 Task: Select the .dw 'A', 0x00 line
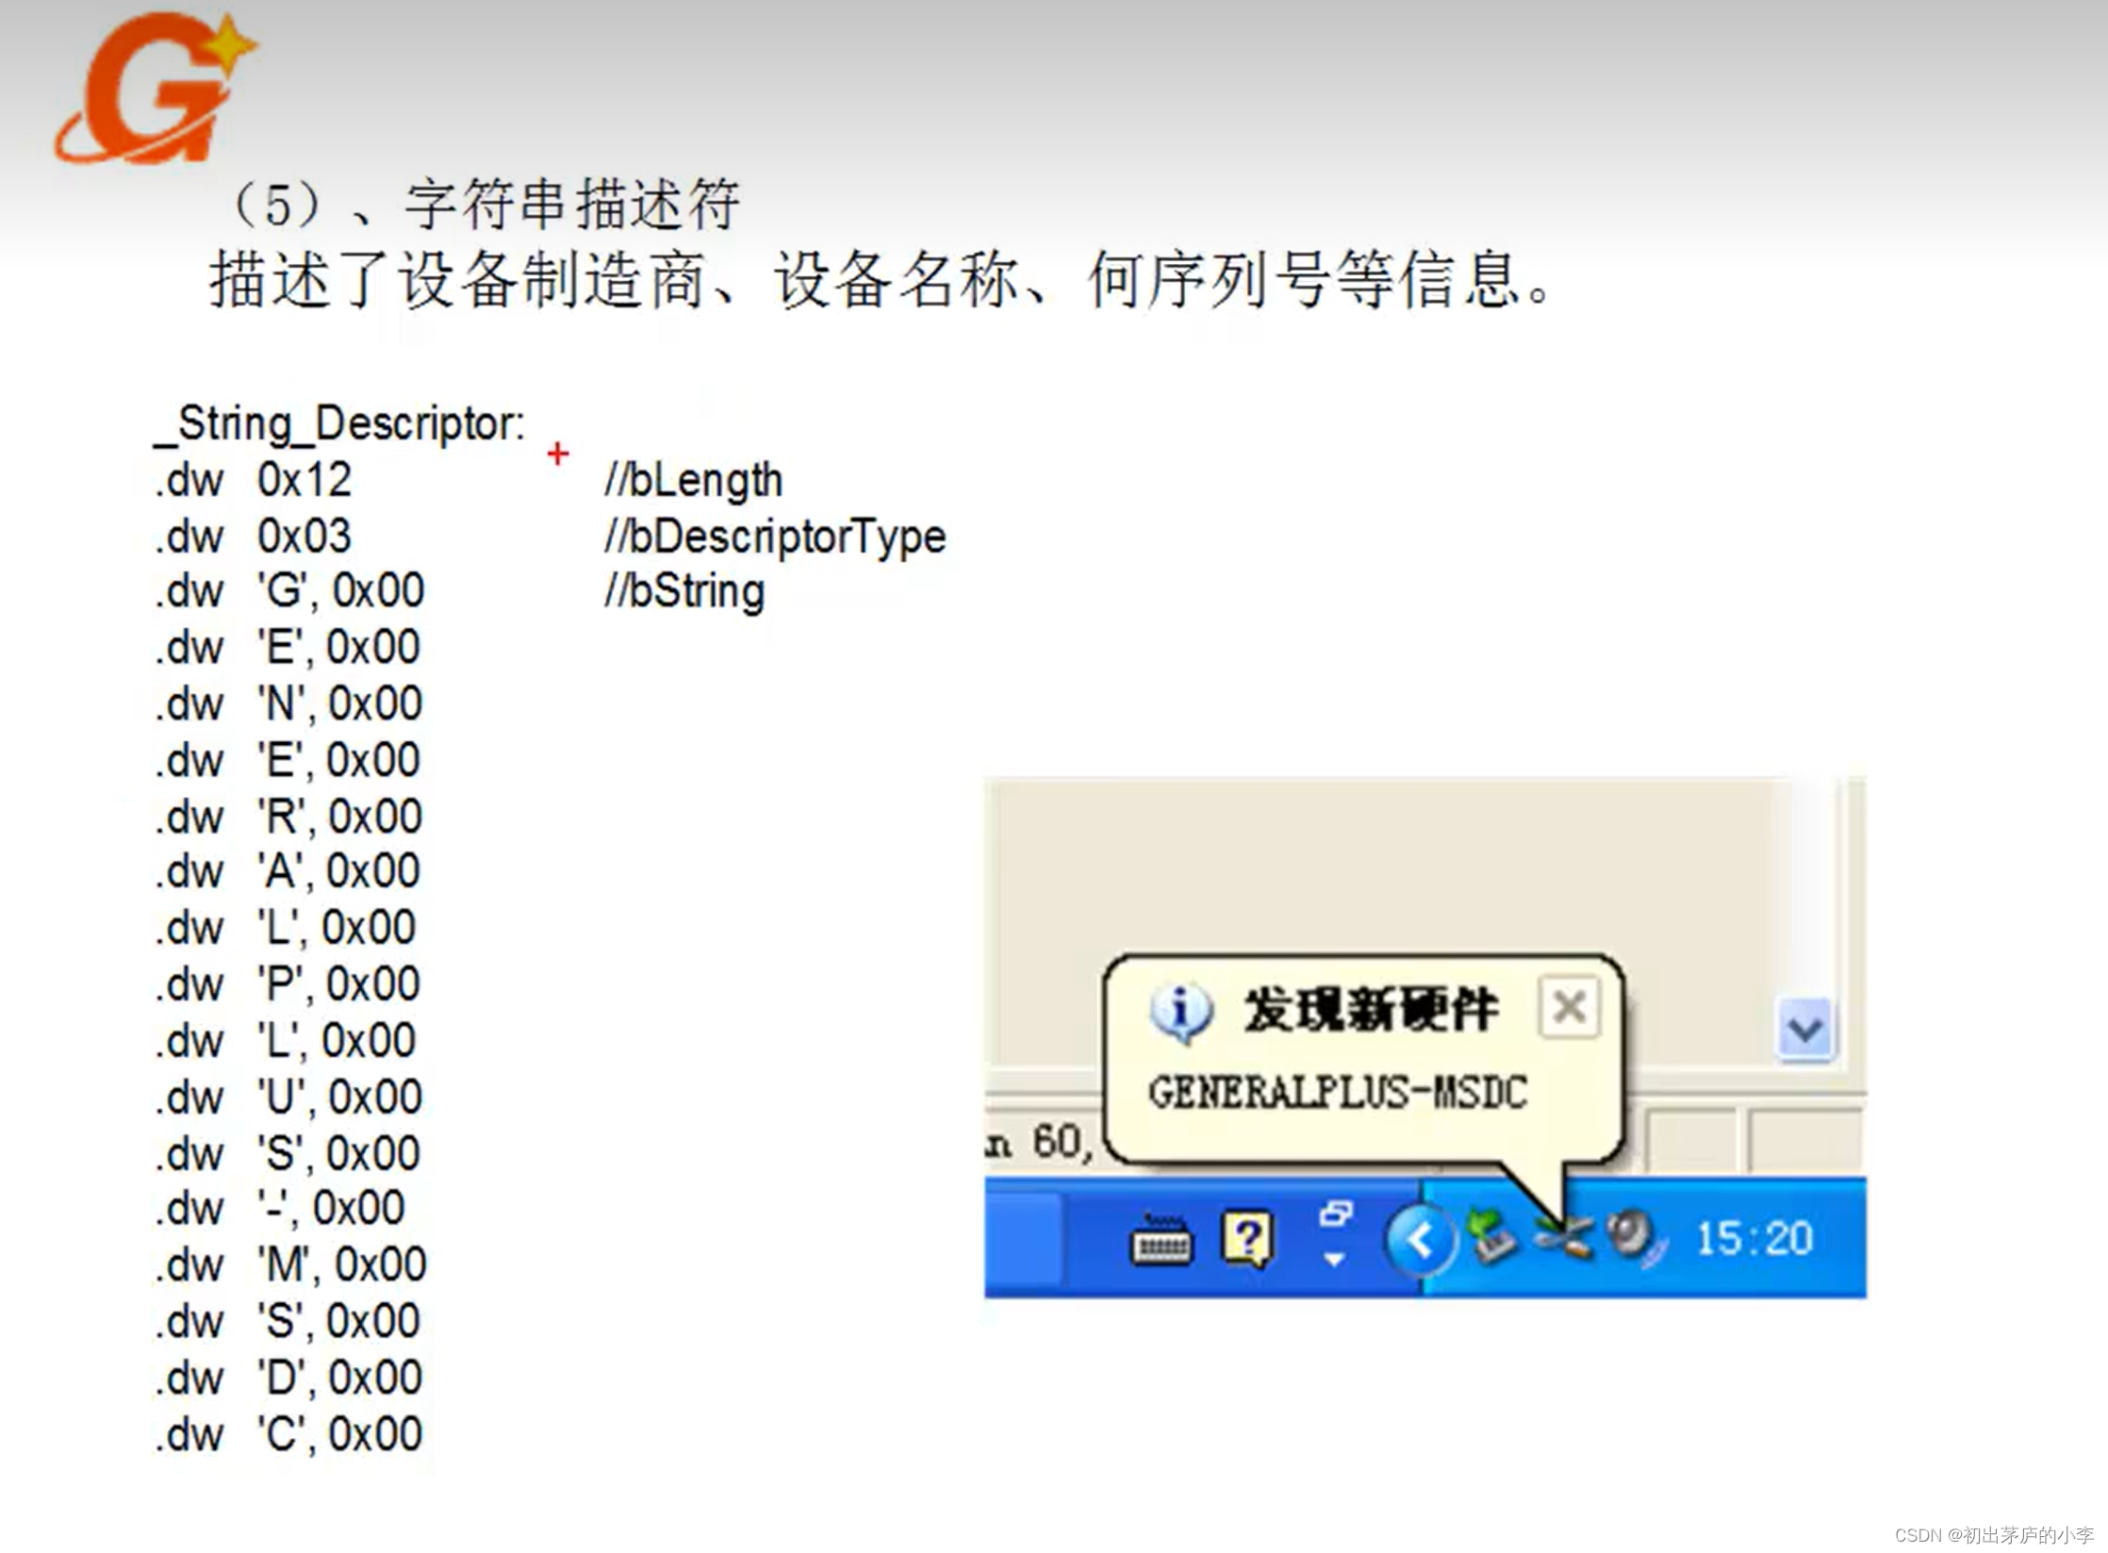[x=288, y=871]
